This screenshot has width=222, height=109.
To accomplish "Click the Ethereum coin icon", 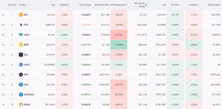I will (x=21, y=25).
